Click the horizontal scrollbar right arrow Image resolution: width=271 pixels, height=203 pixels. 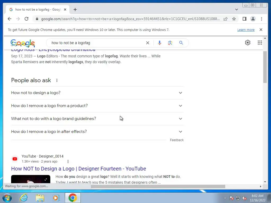point(261,186)
